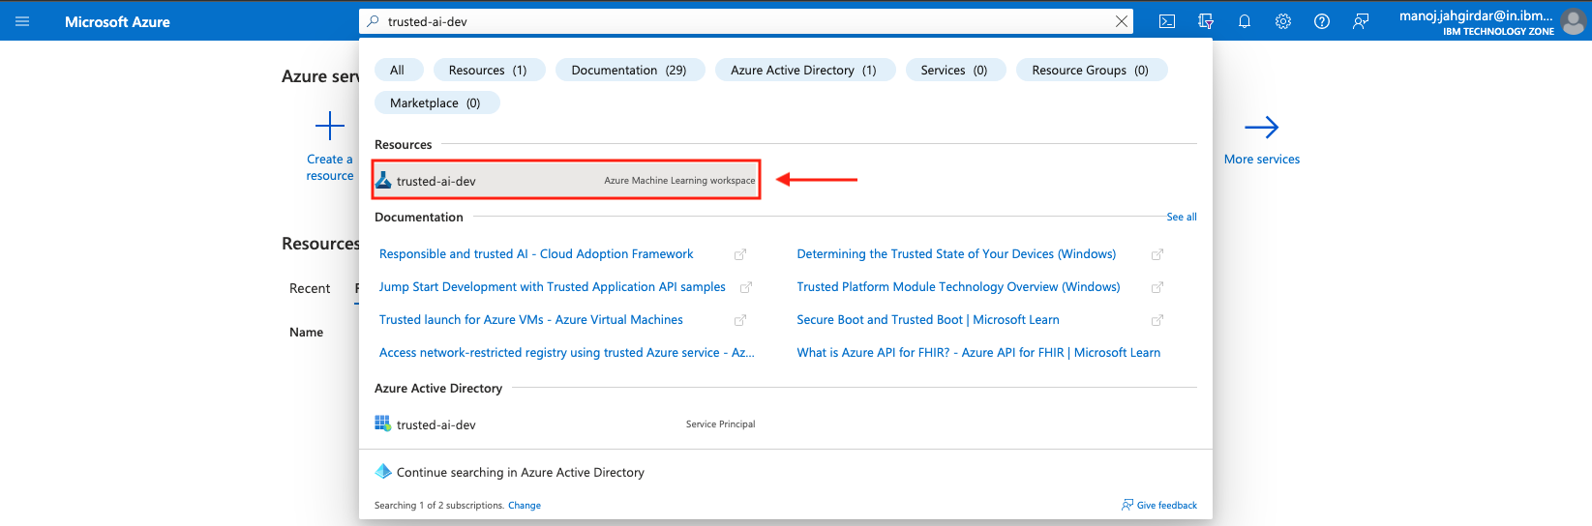Click the manoj.jahgirdar account name
1592x526 pixels.
click(x=1476, y=15)
